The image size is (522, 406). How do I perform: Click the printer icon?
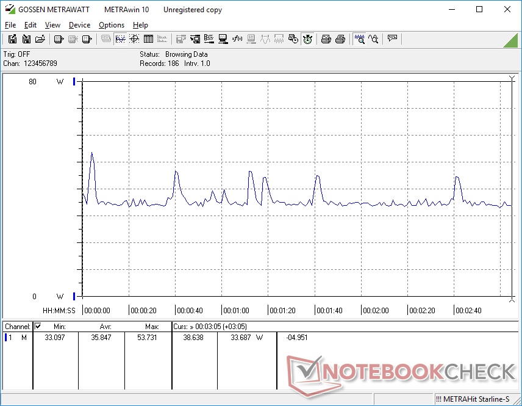[x=340, y=39]
